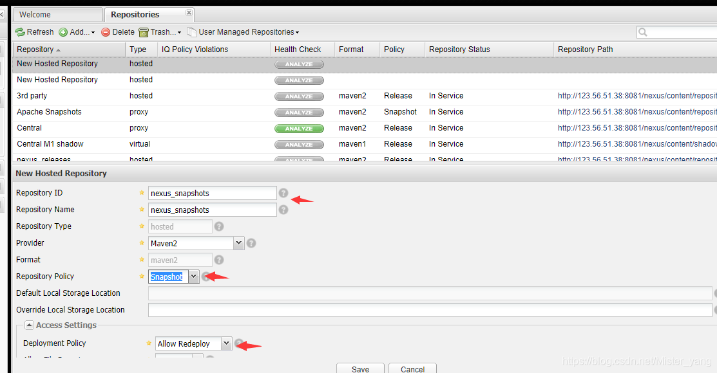Screen dimensions: 717x373
Task: Select the Central repository row
Action: (365, 128)
